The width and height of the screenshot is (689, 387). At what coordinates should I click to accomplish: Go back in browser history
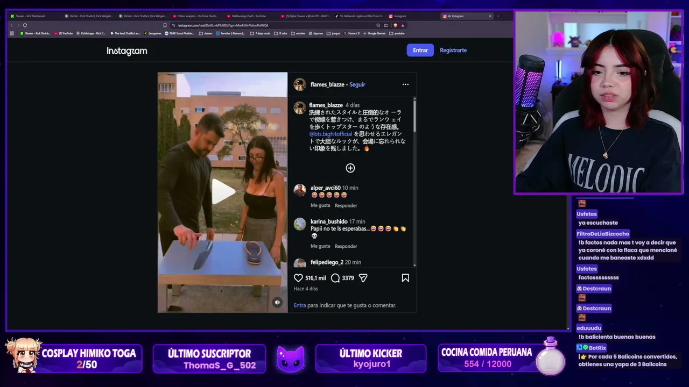click(12, 25)
